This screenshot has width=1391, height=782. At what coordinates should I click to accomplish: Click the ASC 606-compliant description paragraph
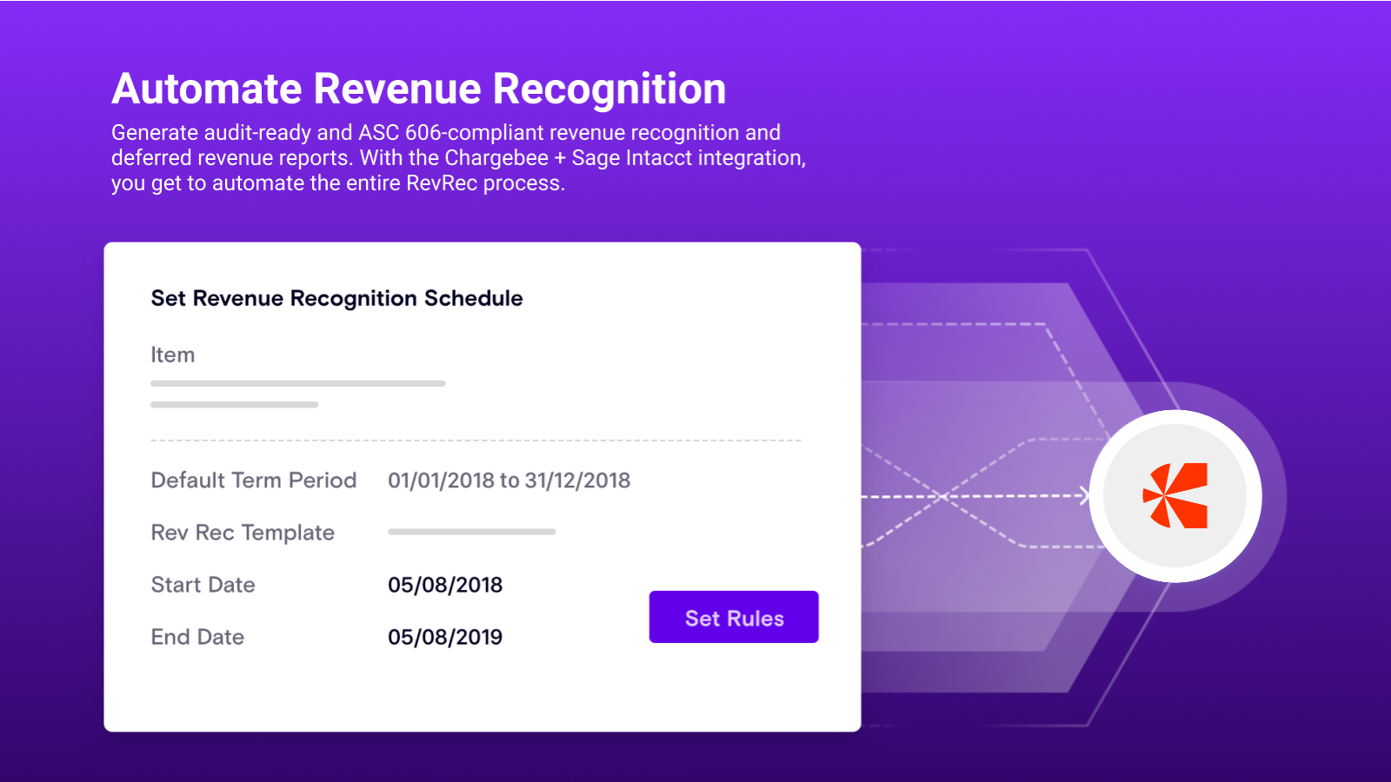pyautogui.click(x=458, y=157)
